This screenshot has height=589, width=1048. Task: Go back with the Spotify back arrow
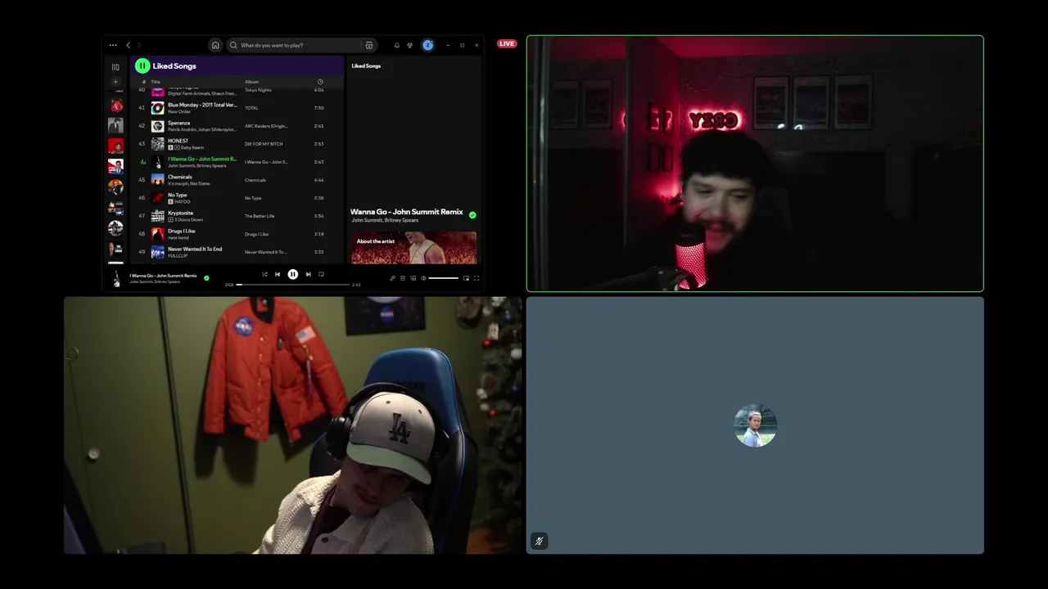128,45
